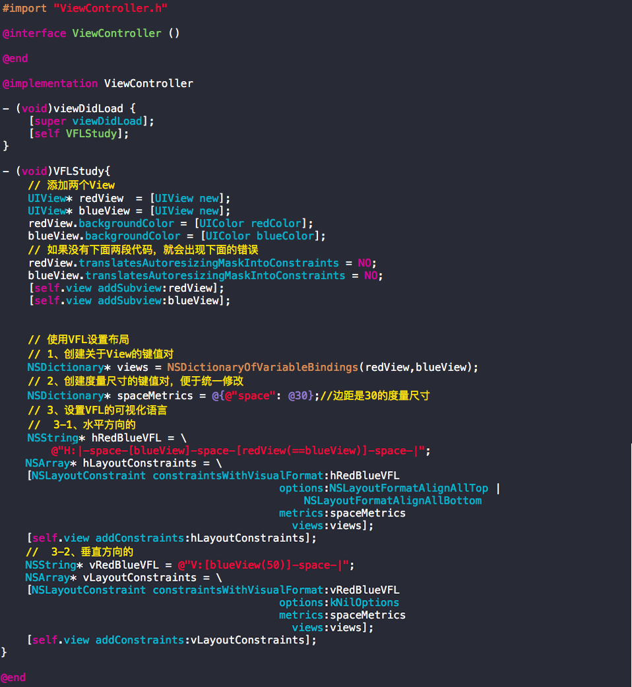Click the comment 2、创建度量尺寸的键值对
This screenshot has width=632, height=687.
(136, 381)
